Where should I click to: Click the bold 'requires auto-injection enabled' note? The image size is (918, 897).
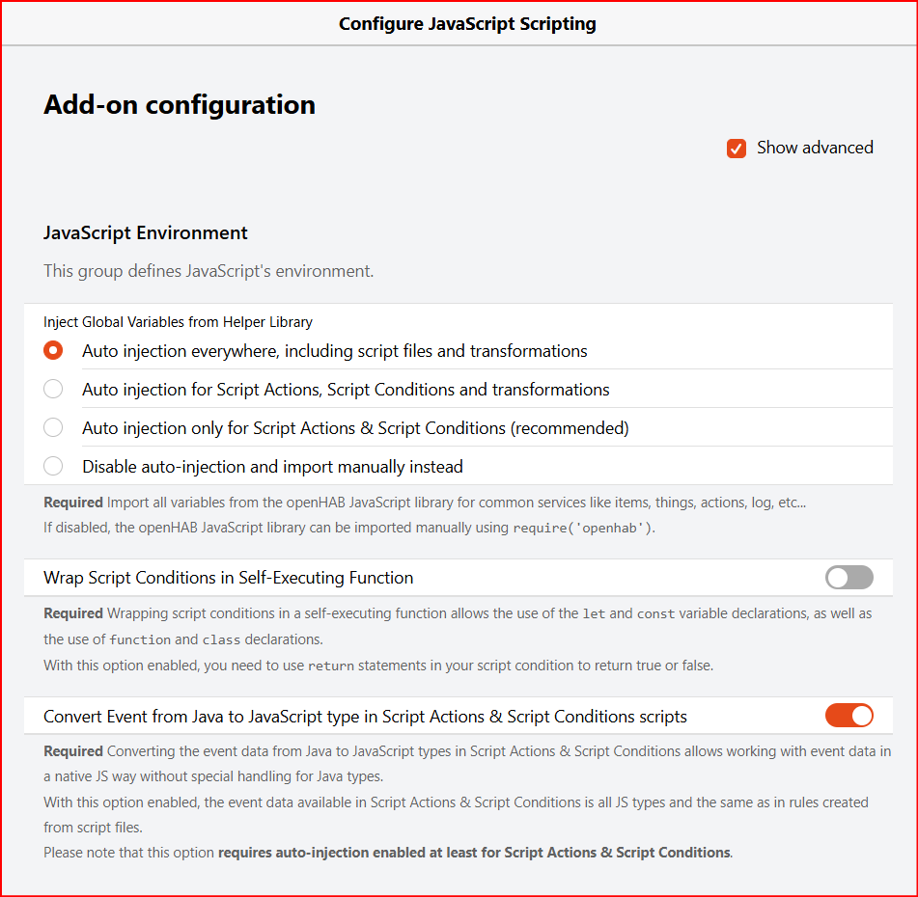[x=474, y=853]
